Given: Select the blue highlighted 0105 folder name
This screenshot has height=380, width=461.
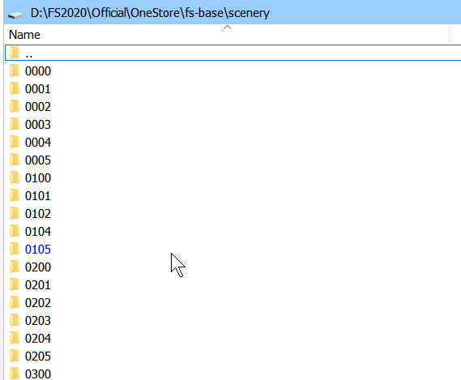Looking at the screenshot, I should point(38,249).
